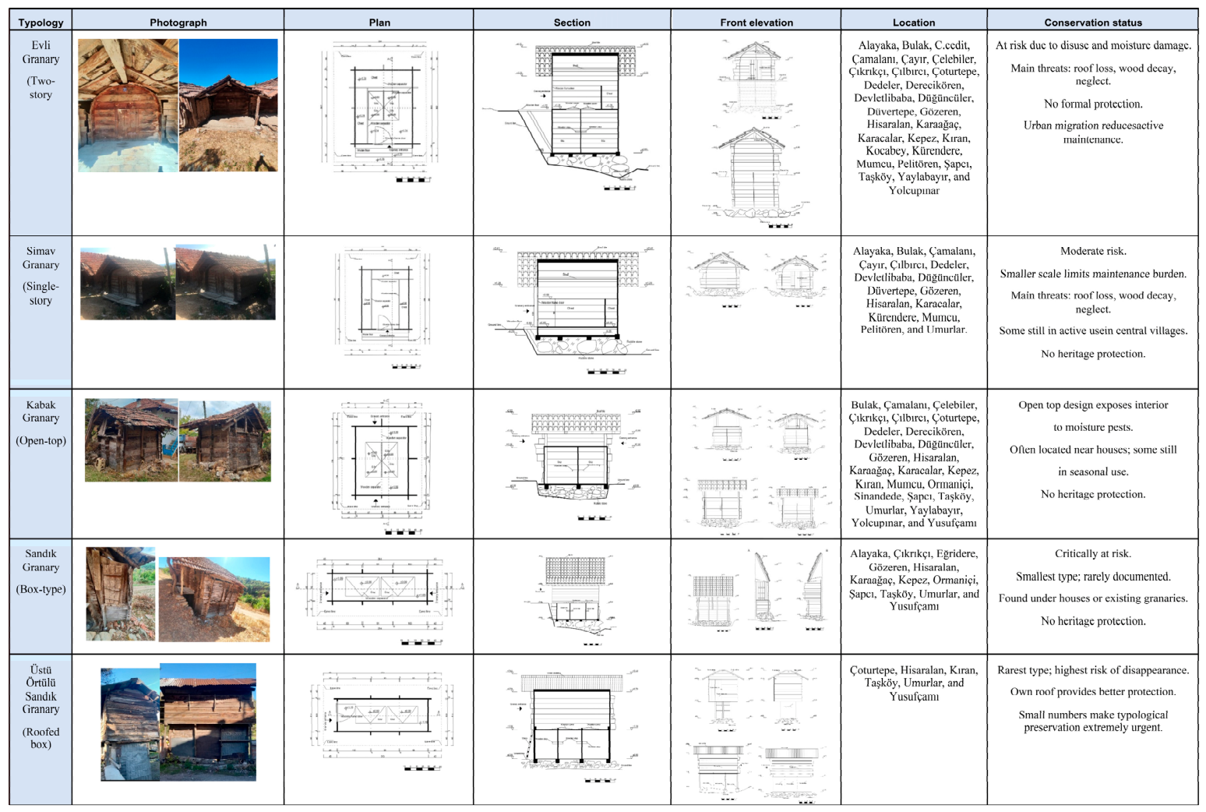1206x812 pixels.
Task: Click the "Critically at risk." status text
Action: (x=1093, y=553)
